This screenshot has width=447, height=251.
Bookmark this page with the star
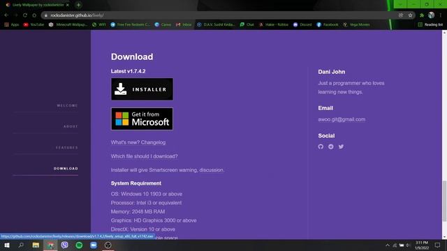click(x=410, y=15)
